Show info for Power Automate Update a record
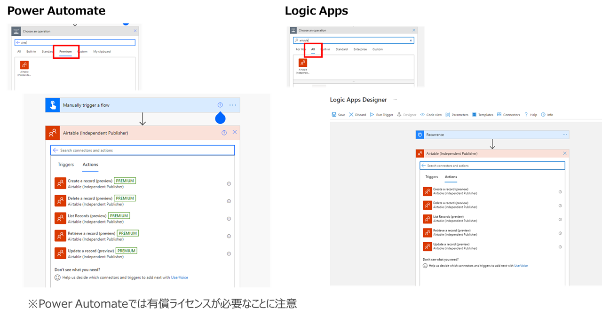This screenshot has height=317, width=602. coord(229,254)
